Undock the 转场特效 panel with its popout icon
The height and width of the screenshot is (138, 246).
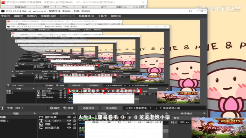[204, 113]
